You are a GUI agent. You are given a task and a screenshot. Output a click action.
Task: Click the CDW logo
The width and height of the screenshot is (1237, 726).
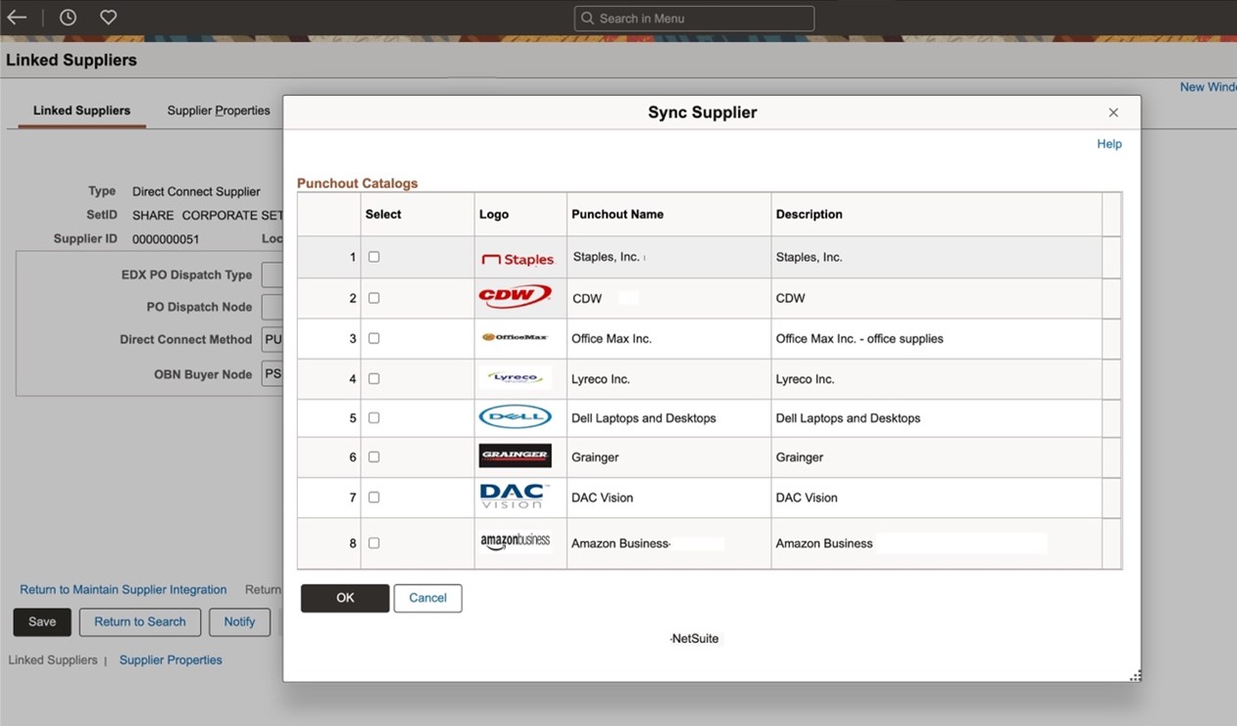click(515, 297)
